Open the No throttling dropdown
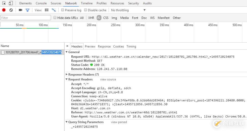The image size is (247, 131). click(x=128, y=10)
